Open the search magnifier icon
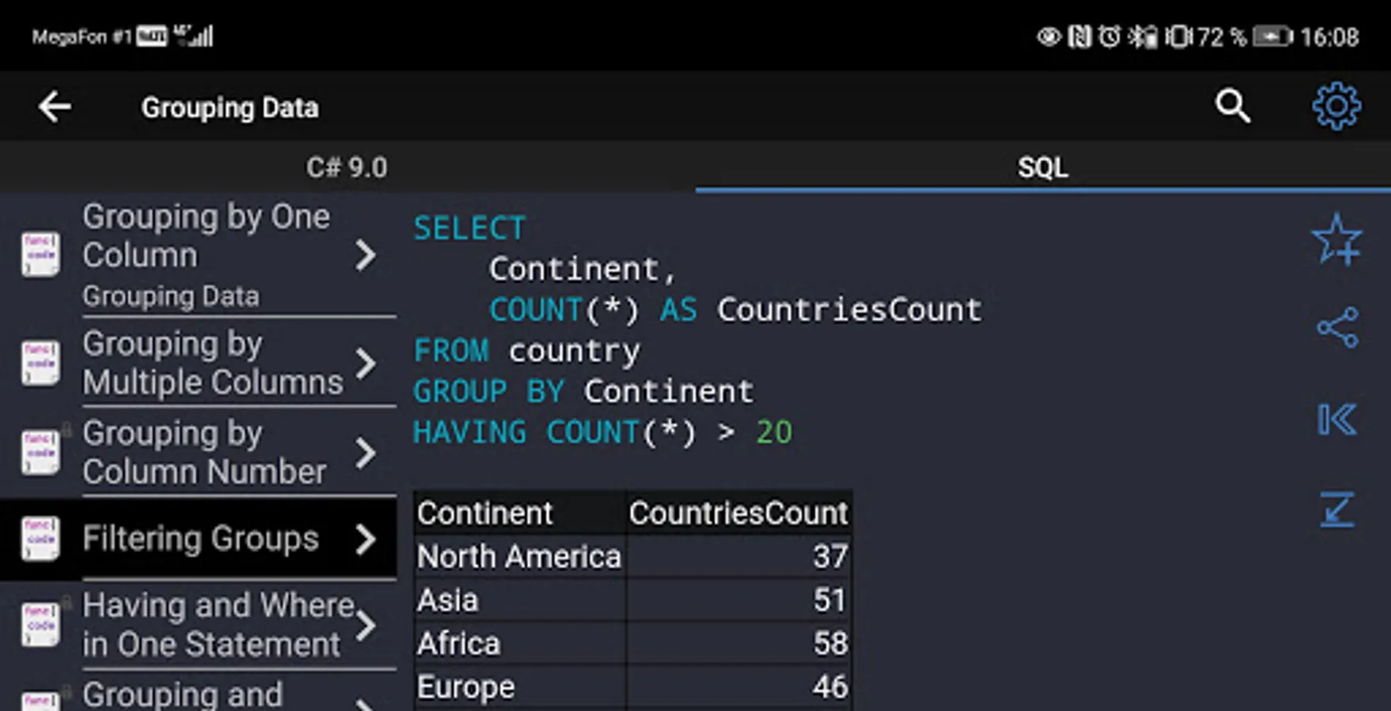The height and width of the screenshot is (711, 1391). pos(1233,106)
